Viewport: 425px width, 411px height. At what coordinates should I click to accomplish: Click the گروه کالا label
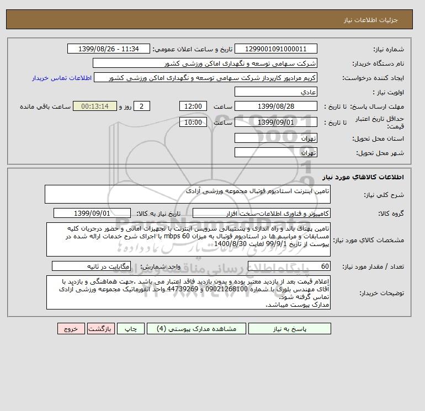coord(391,213)
